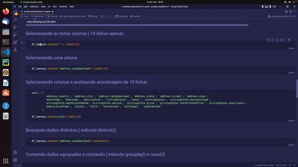Open the Go menu

(49, 6)
